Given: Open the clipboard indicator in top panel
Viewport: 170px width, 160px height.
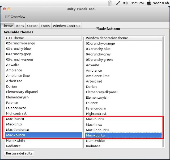Looking at the screenshot, I should (x=110, y=3).
